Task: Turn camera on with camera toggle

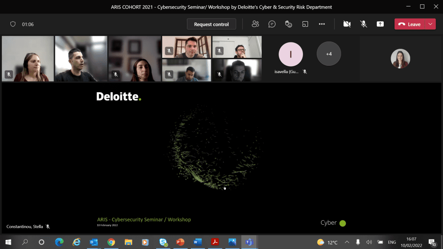Action: tap(347, 24)
